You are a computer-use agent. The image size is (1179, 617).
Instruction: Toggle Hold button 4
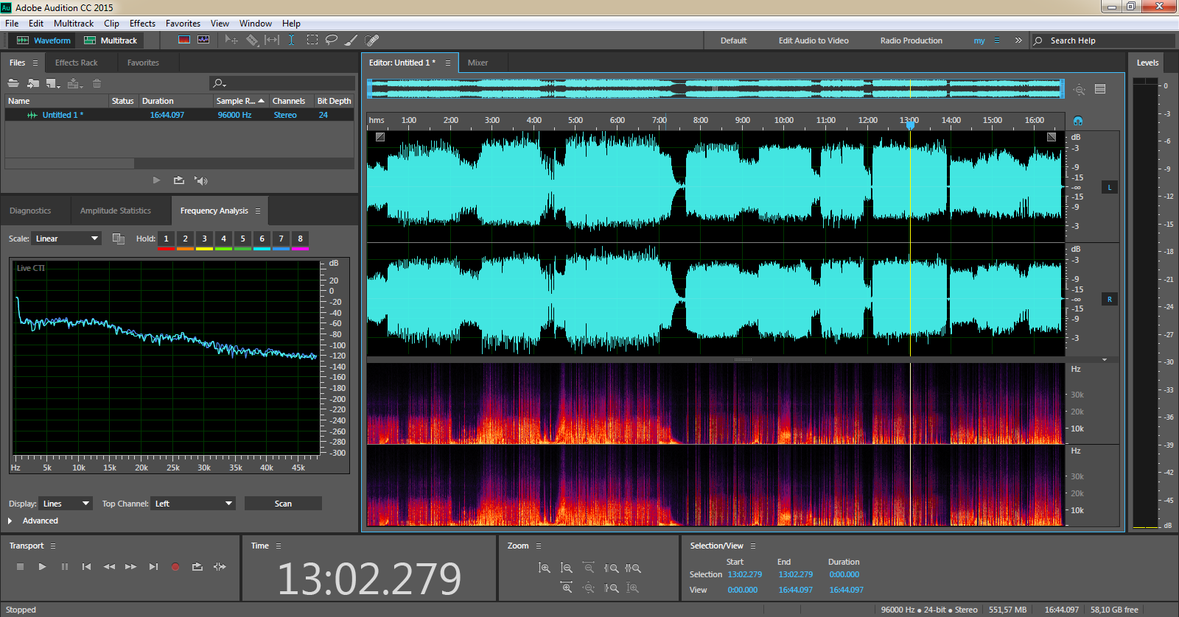(x=223, y=239)
